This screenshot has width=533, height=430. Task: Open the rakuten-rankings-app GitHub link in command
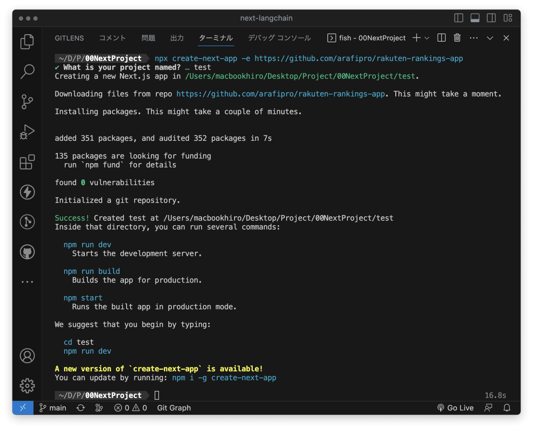[358, 59]
